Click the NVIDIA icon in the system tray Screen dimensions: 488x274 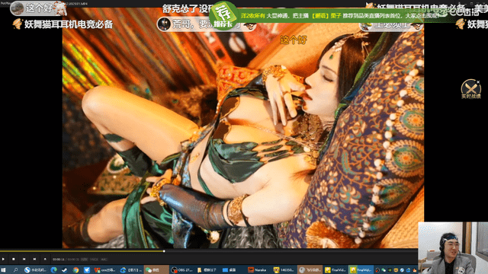click(390, 270)
